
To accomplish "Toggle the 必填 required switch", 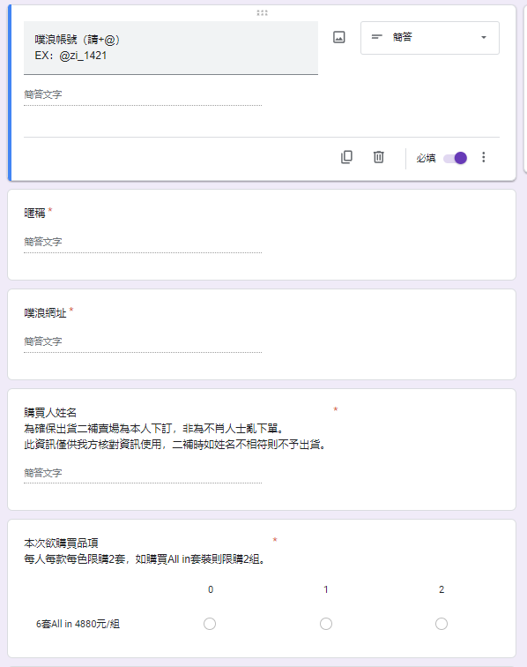I will (455, 158).
